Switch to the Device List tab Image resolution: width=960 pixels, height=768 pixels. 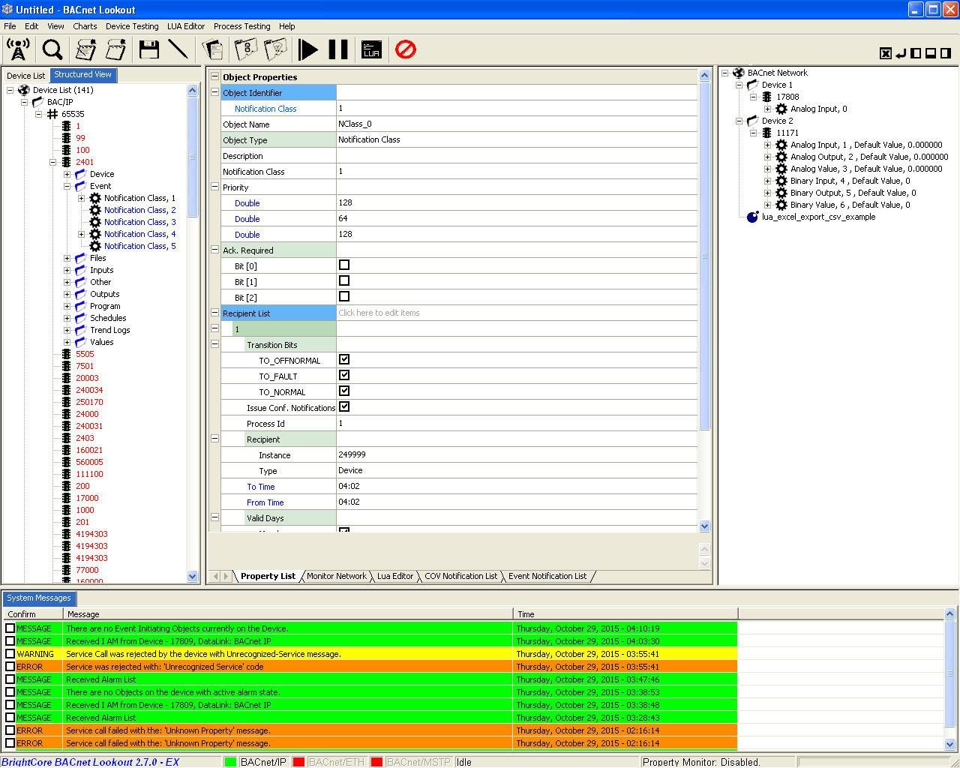point(26,75)
